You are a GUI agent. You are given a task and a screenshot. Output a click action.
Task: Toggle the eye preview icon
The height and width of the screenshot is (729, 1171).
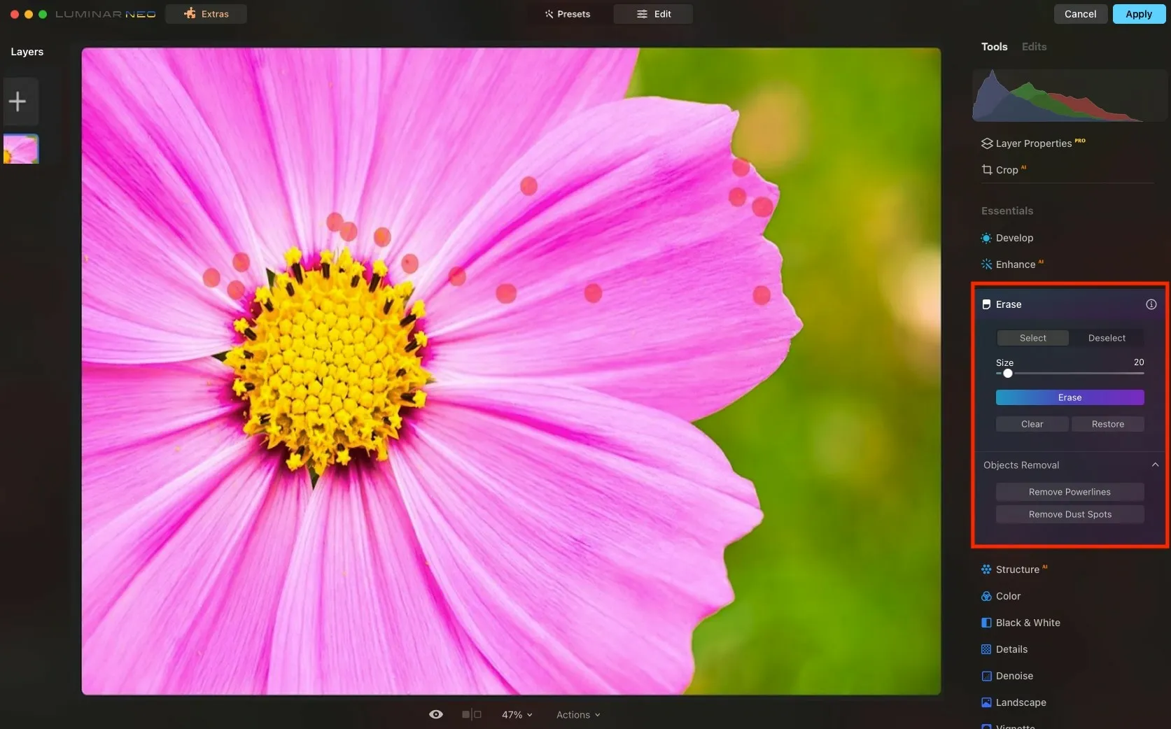tap(435, 714)
